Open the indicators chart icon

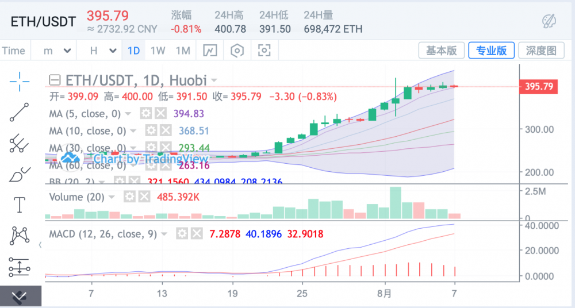210,51
